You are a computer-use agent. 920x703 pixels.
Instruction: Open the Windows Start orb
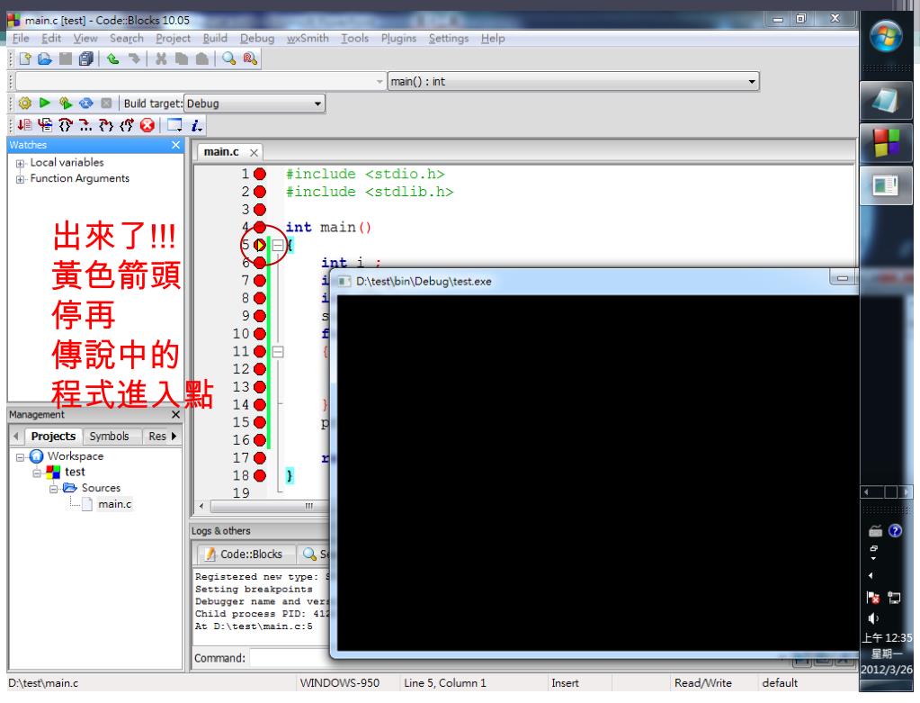[x=886, y=36]
